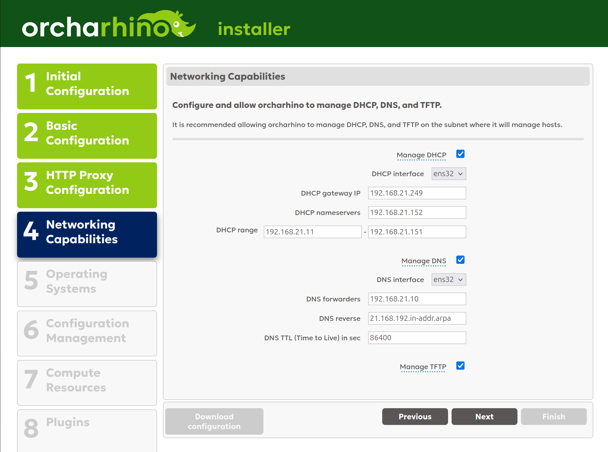Open the DHCP interface dropdown
The height and width of the screenshot is (452, 608).
point(449,174)
